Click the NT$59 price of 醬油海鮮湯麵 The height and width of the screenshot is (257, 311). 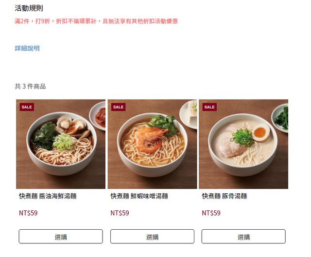tap(28, 213)
